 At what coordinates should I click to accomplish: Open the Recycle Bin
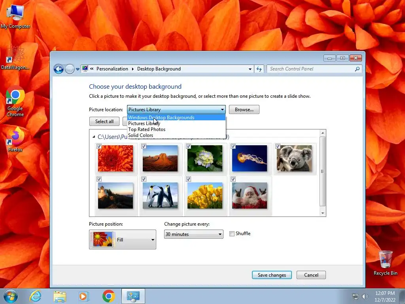tap(385, 263)
